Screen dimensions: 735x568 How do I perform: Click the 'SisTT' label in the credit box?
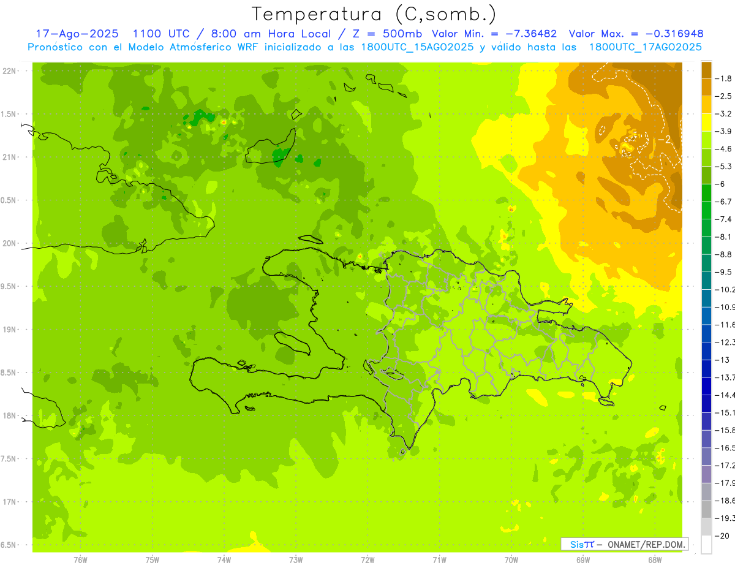(x=582, y=544)
